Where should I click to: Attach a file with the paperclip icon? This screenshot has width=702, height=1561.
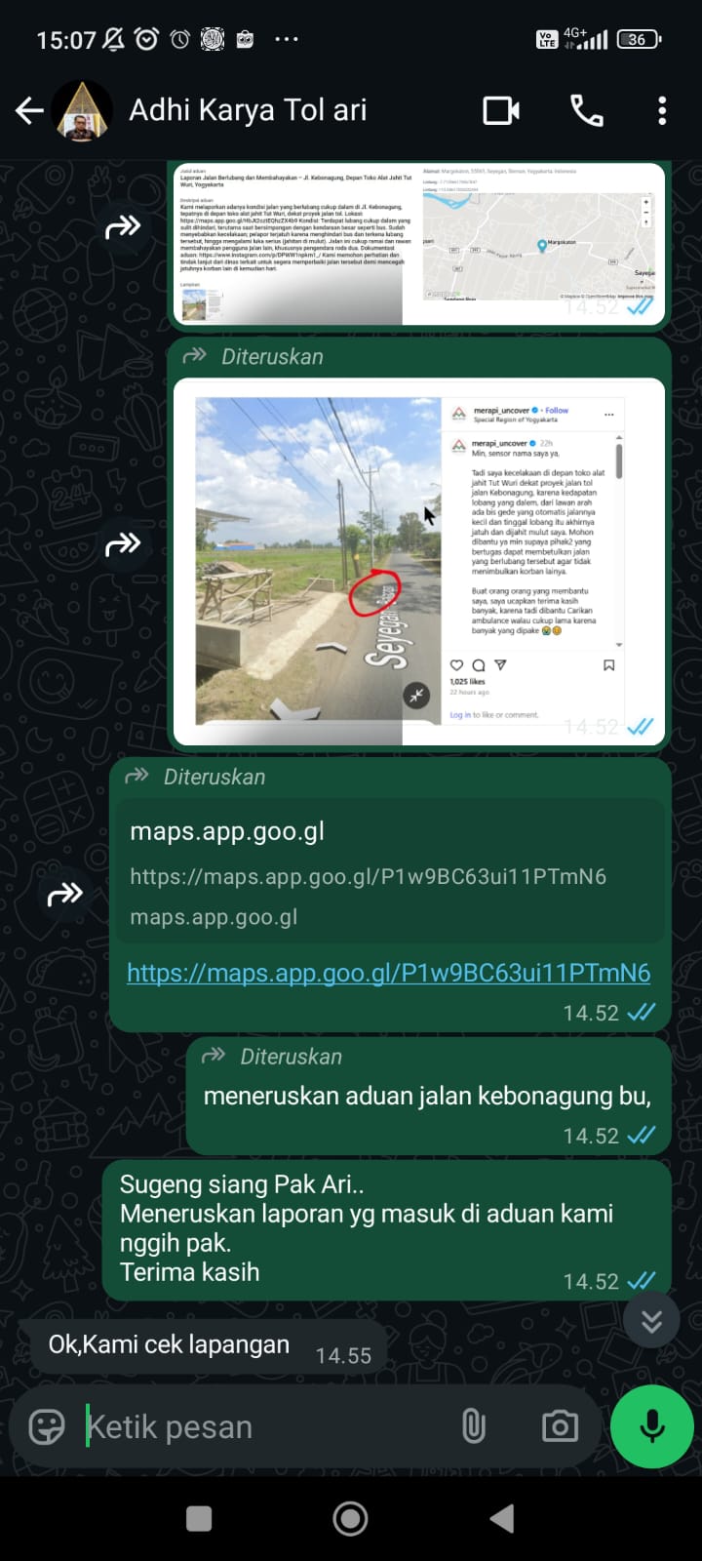coord(473,1427)
